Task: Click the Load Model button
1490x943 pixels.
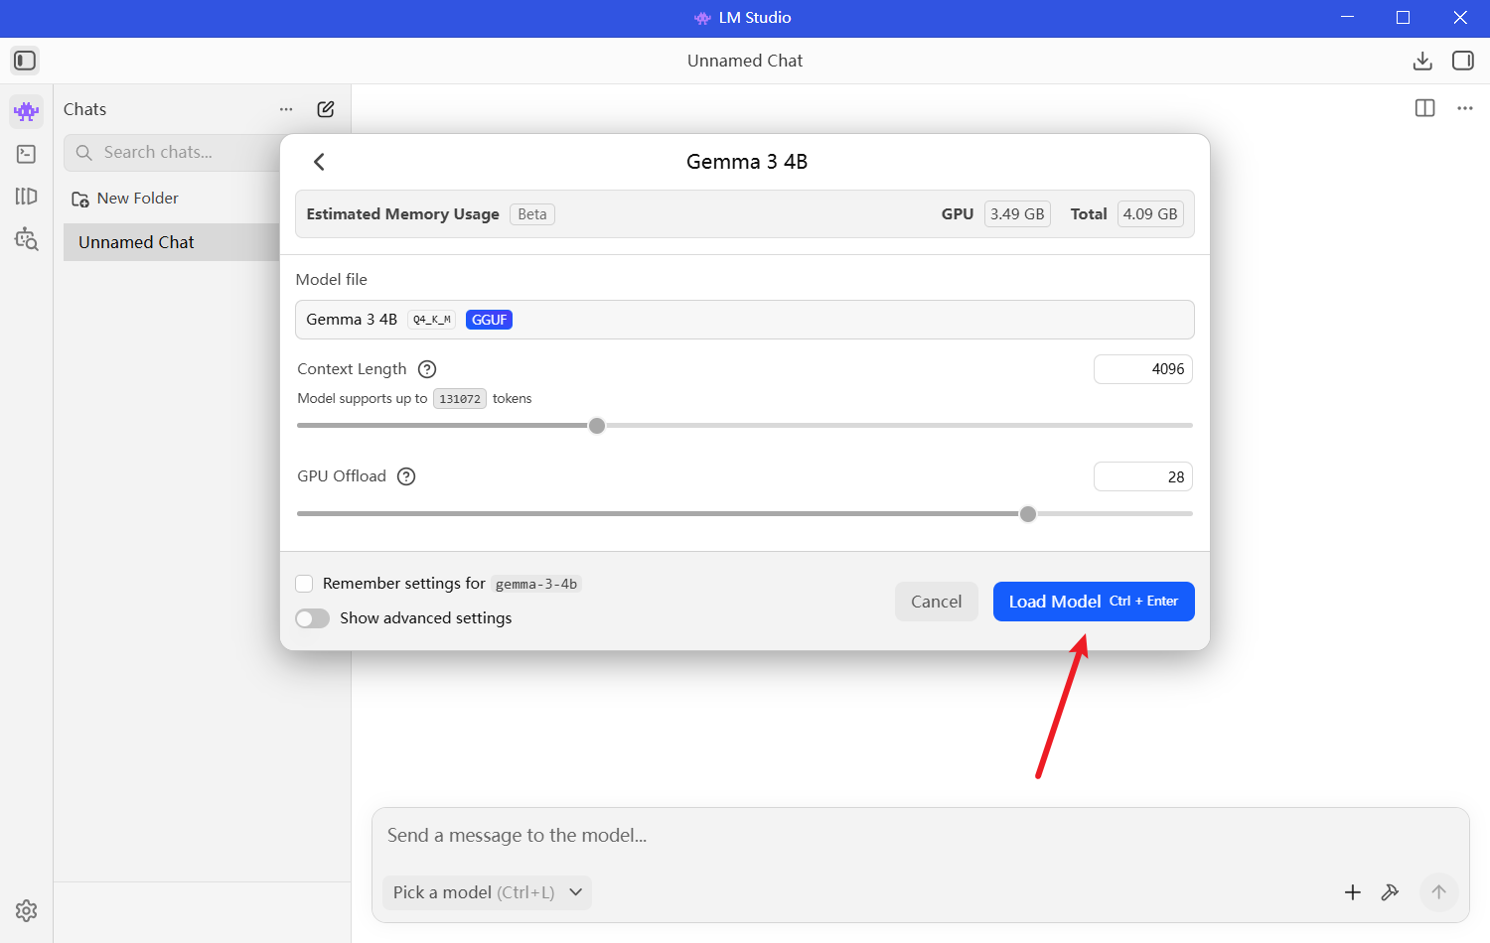Action: pyautogui.click(x=1093, y=602)
